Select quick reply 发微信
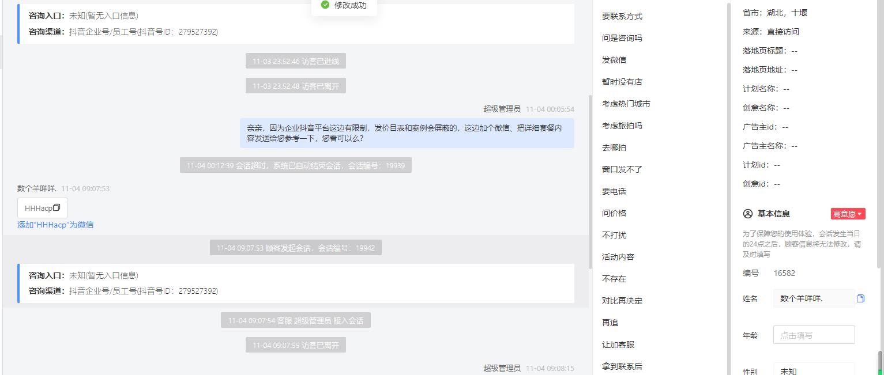 tap(614, 60)
